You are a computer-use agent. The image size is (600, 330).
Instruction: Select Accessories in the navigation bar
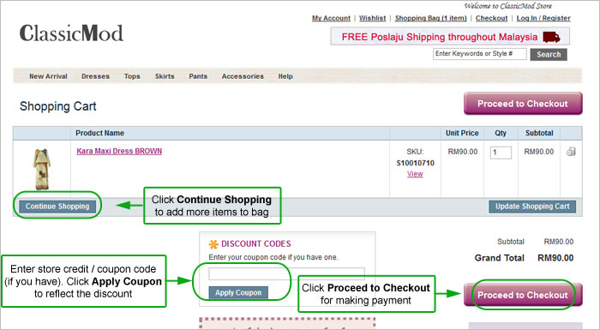[x=243, y=76]
